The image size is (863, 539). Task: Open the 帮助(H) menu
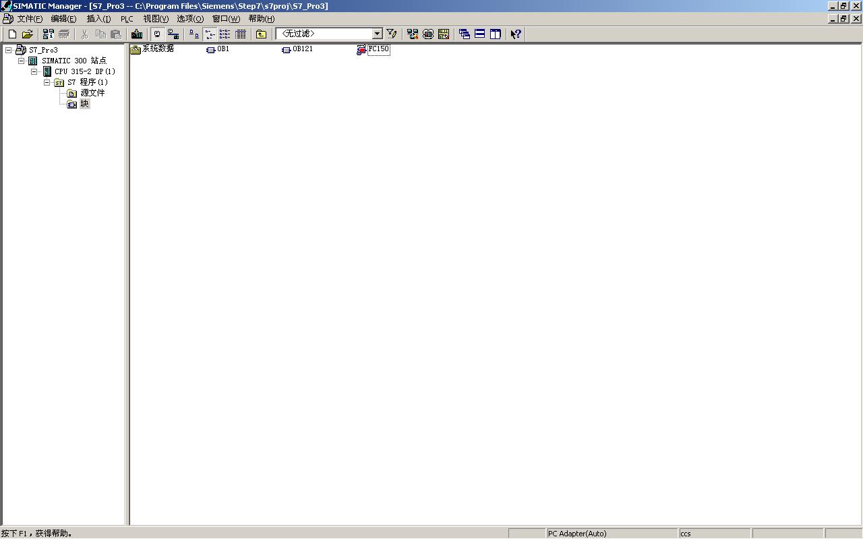coord(262,19)
